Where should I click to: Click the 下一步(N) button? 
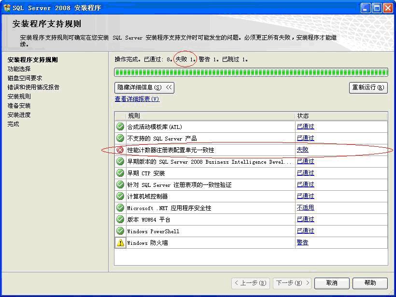(x=292, y=283)
